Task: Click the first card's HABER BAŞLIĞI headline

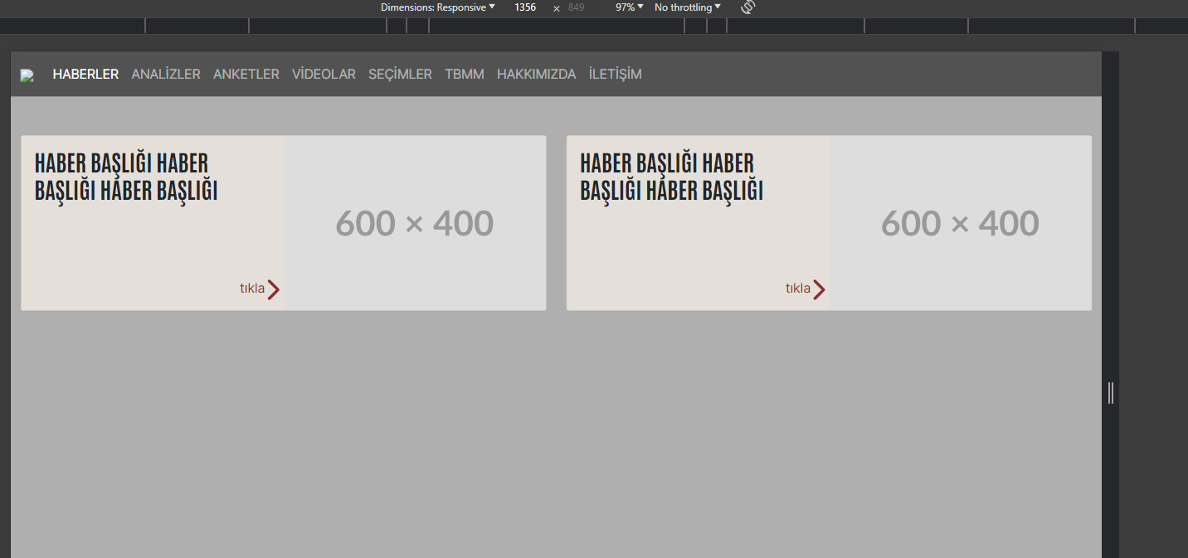Action: tap(126, 177)
